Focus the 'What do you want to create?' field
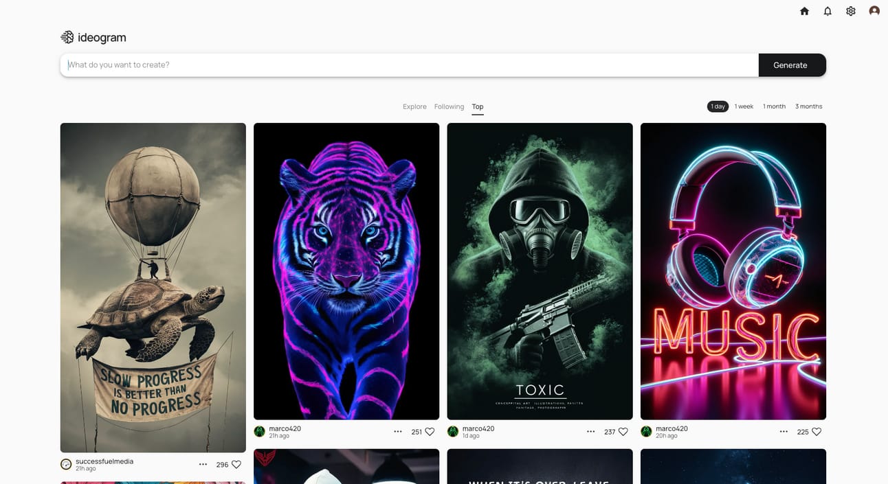888x484 pixels. (x=410, y=65)
